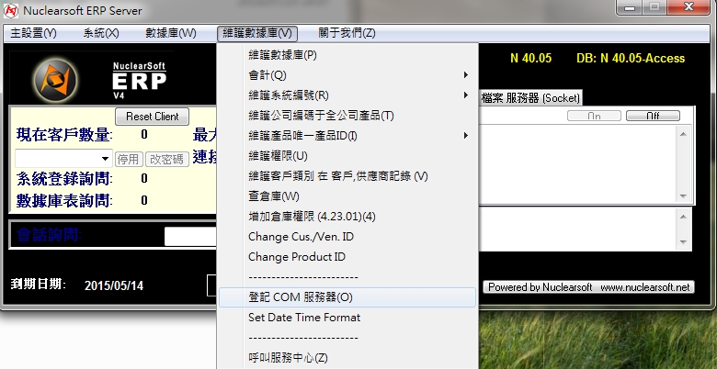The height and width of the screenshot is (369, 717).
Task: Open the 關于我們(Z) menu
Action: (x=347, y=33)
